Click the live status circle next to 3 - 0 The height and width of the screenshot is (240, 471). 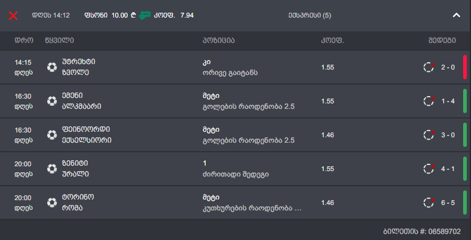click(x=429, y=135)
